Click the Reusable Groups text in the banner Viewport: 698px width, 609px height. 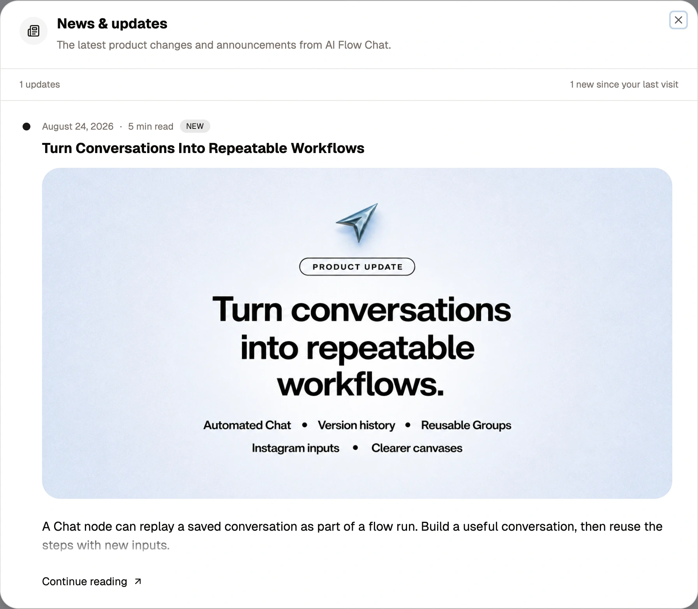coord(466,425)
